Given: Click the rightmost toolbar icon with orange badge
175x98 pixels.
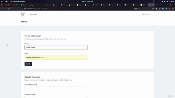Looking at the screenshot, I should pos(173,9).
